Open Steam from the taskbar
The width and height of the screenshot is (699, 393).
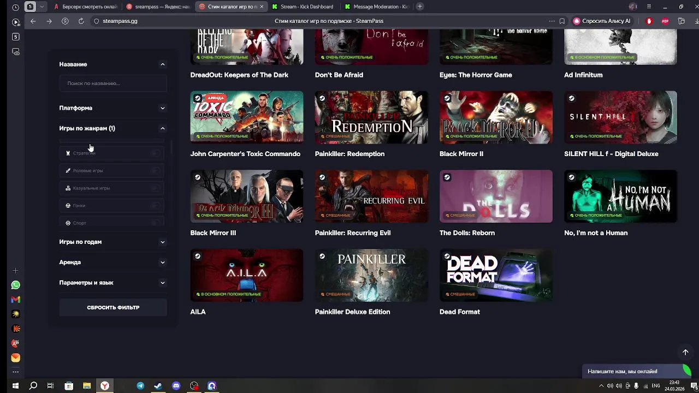(158, 386)
